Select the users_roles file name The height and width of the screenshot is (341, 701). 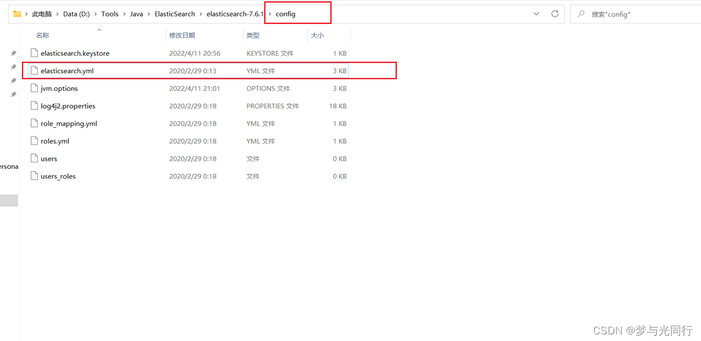click(58, 176)
